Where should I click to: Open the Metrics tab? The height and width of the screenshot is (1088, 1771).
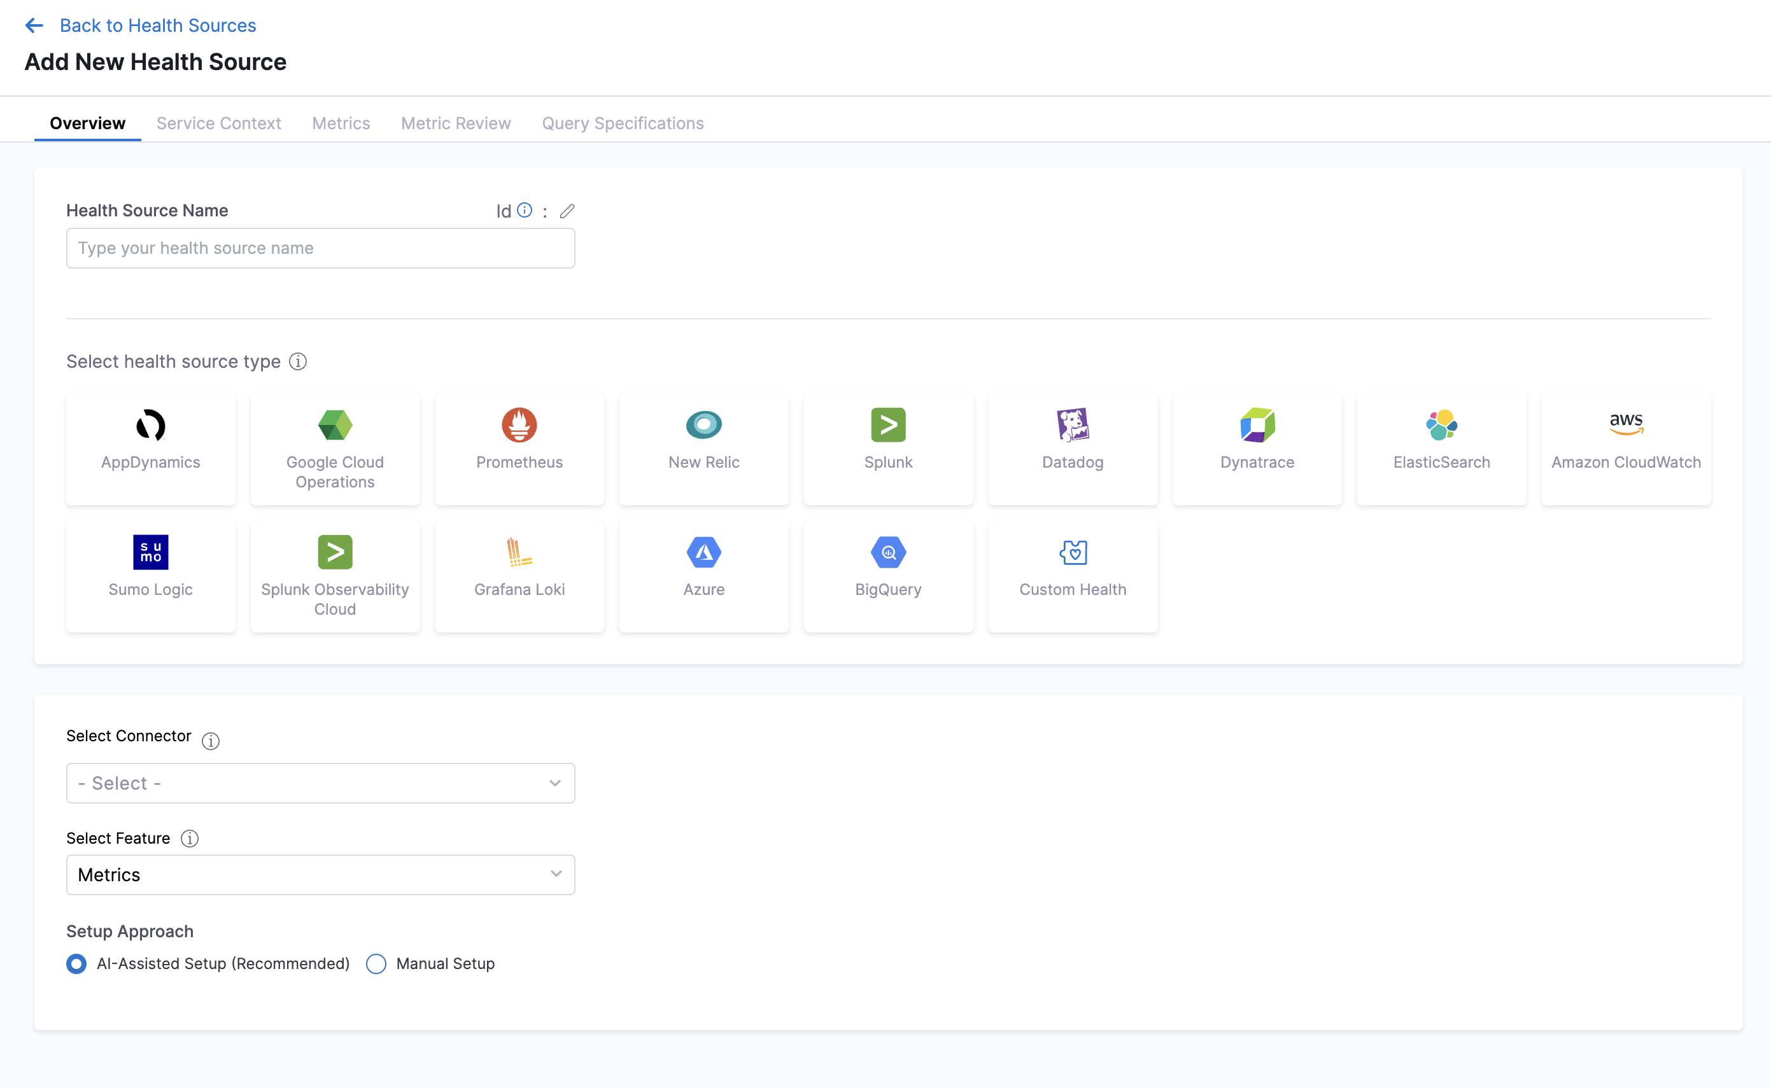pyautogui.click(x=341, y=123)
